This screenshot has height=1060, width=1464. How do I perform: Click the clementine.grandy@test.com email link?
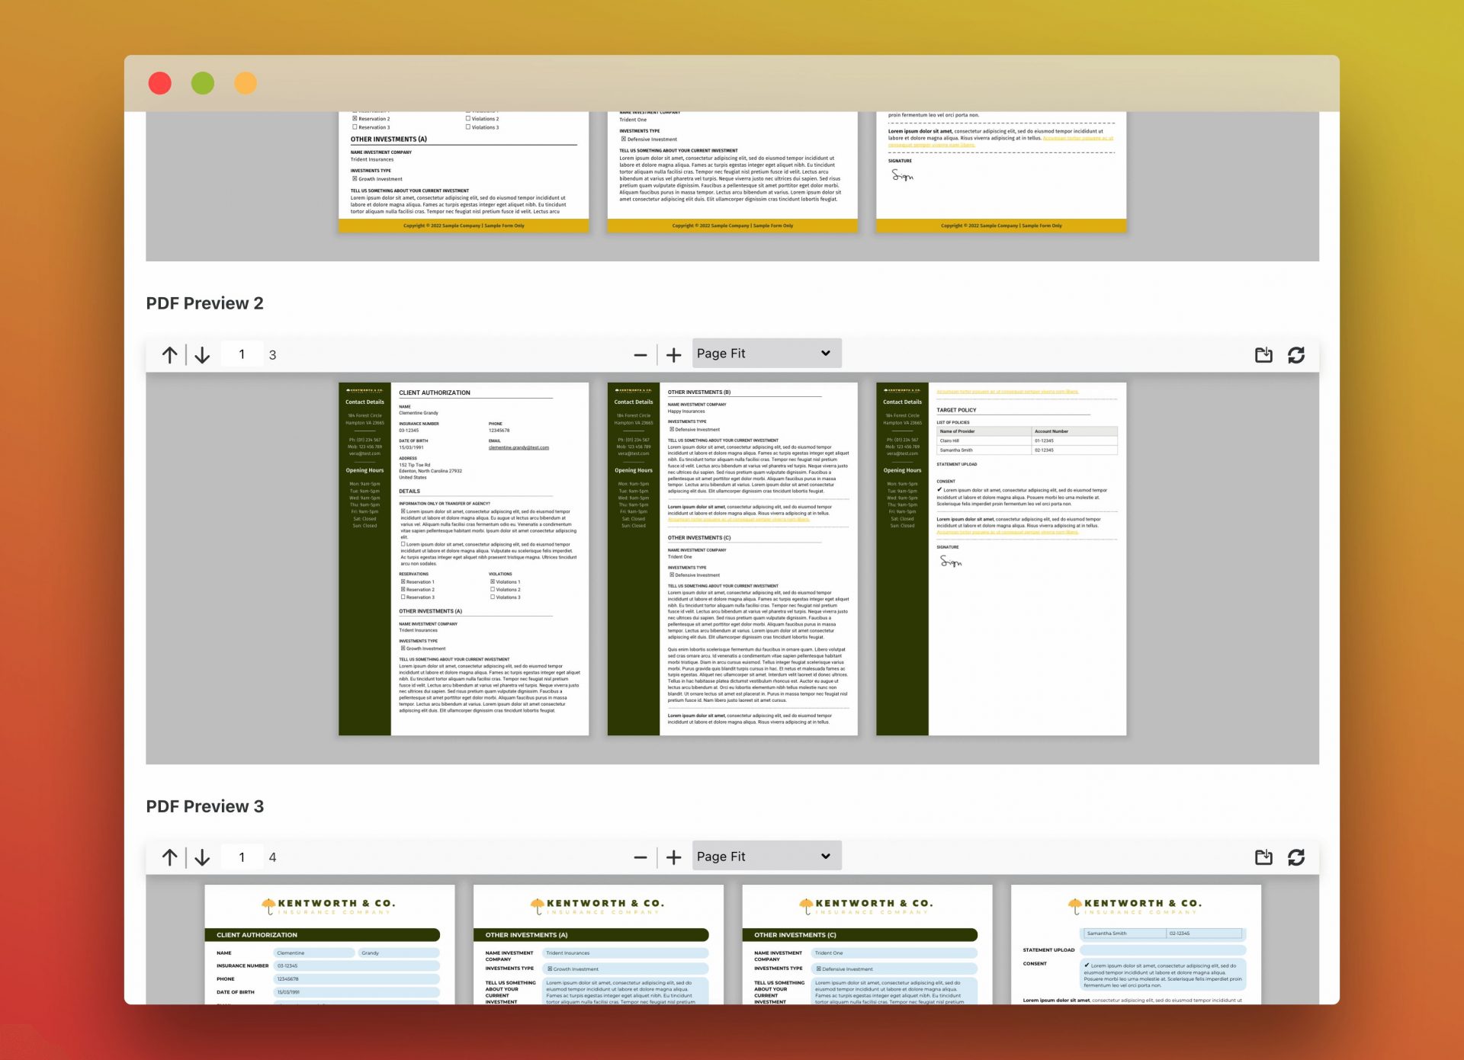518,447
